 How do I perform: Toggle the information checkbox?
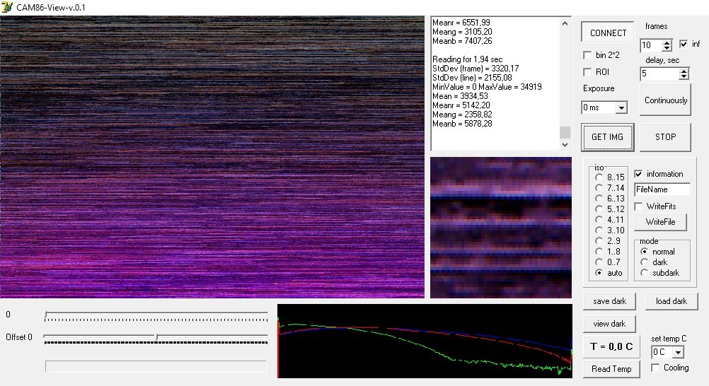pyautogui.click(x=638, y=174)
